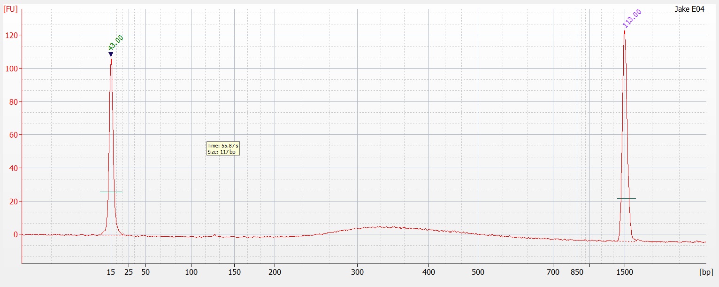This screenshot has height=287, width=719.
Task: Click the 100 bp x-axis tick label
Action: [x=191, y=272]
